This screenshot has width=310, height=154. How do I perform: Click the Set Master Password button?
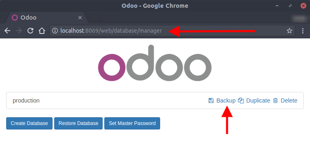tap(132, 123)
